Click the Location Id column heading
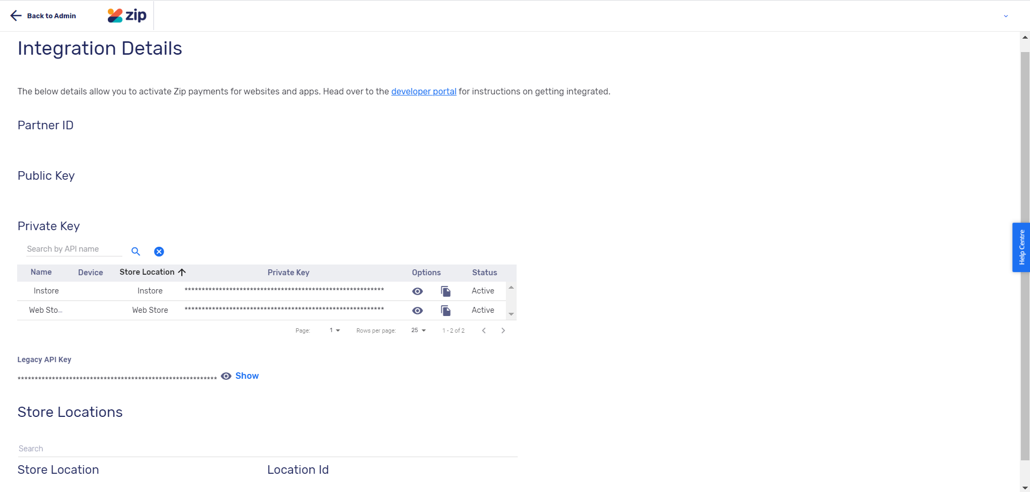 click(x=298, y=469)
